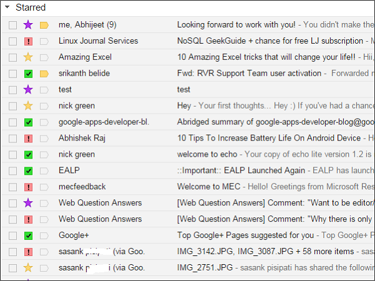Toggle purple star on the 'test' email

coord(28,89)
